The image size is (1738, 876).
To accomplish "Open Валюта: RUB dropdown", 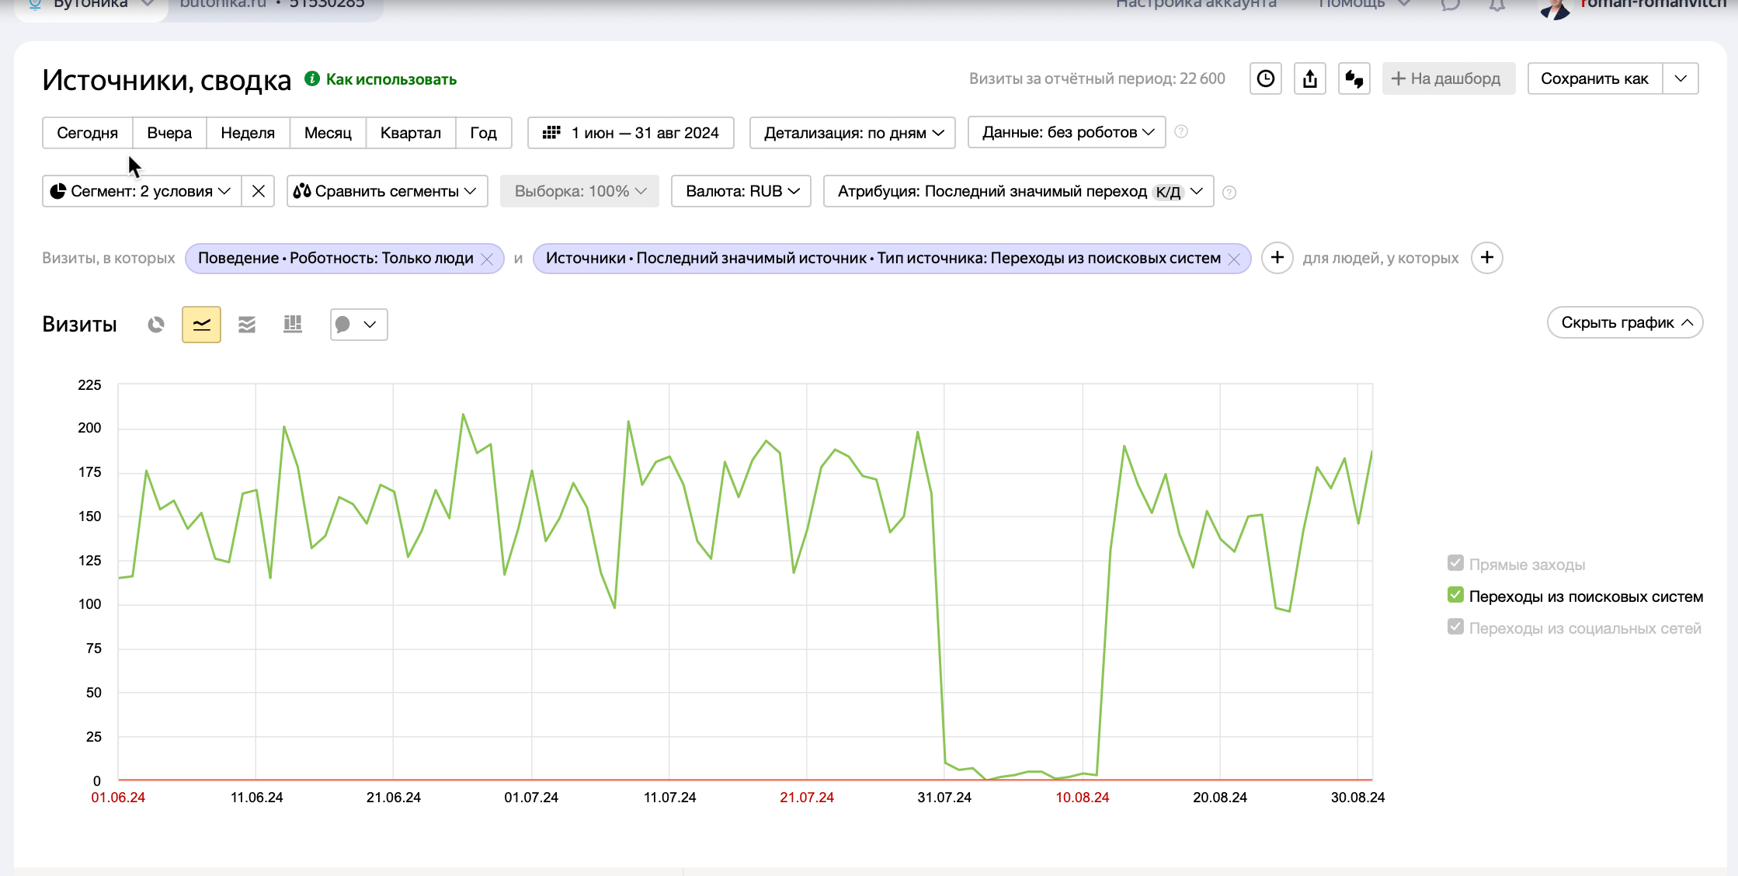I will pos(741,192).
